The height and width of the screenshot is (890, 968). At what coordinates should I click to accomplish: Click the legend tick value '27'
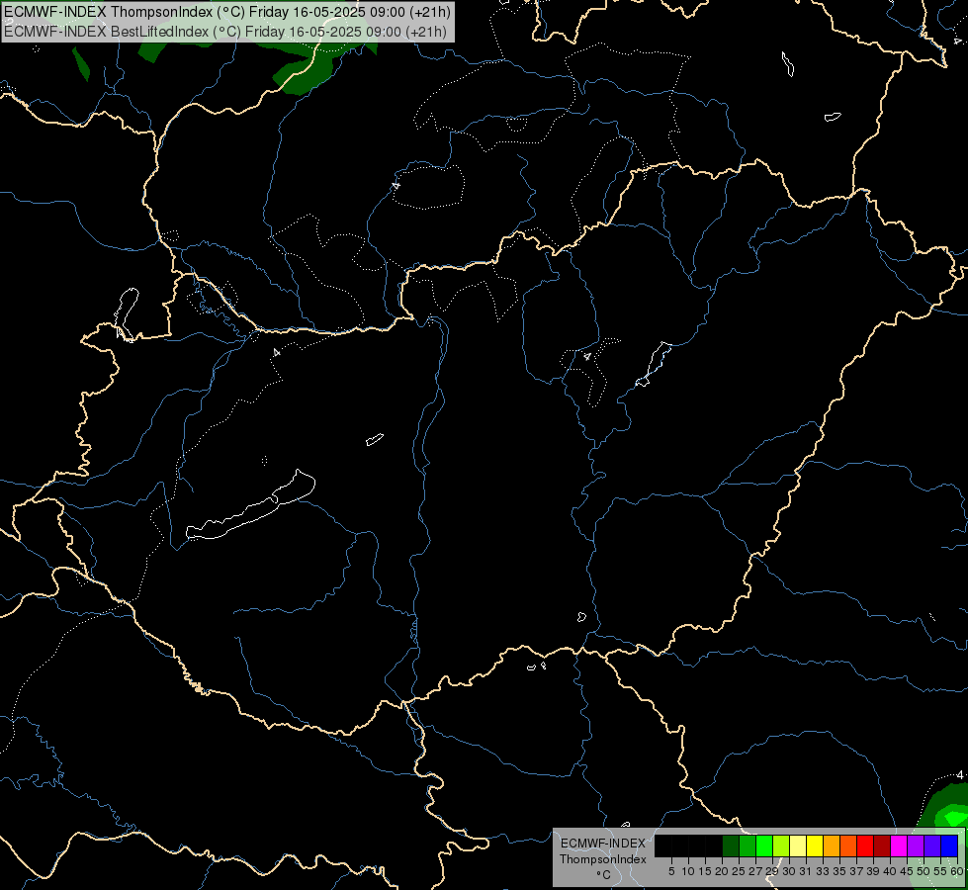pyautogui.click(x=755, y=871)
